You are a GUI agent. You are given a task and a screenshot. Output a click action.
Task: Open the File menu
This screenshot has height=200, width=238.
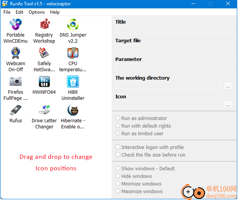[7, 12]
